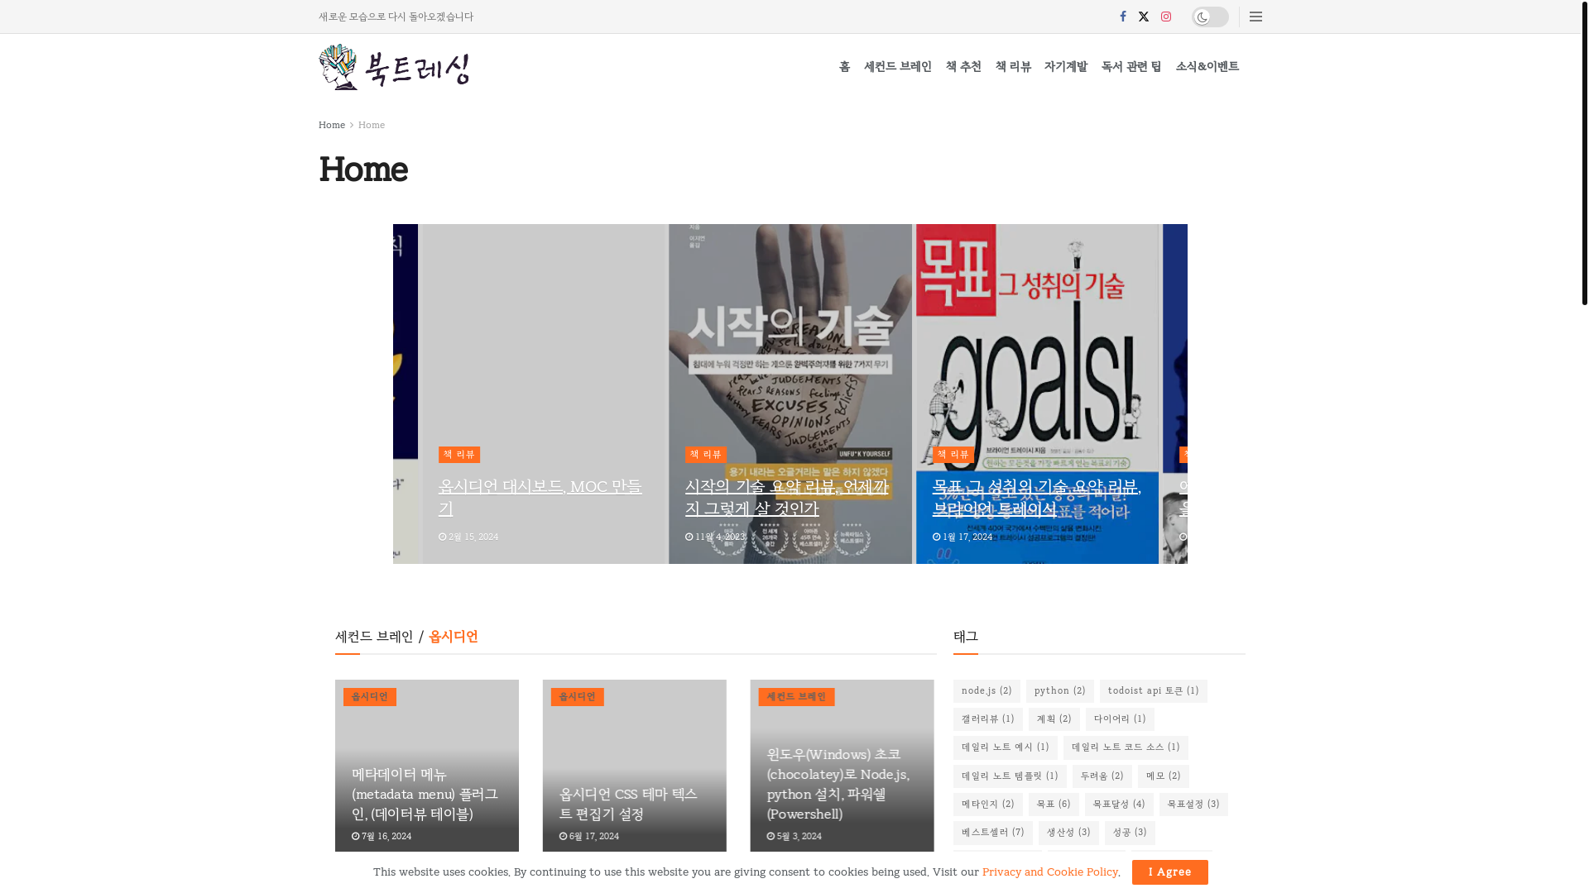Toggle dark mode switch
The image size is (1589, 893).
click(1210, 17)
